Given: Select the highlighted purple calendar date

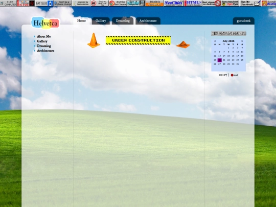Looking at the screenshot, I should click(x=219, y=60).
